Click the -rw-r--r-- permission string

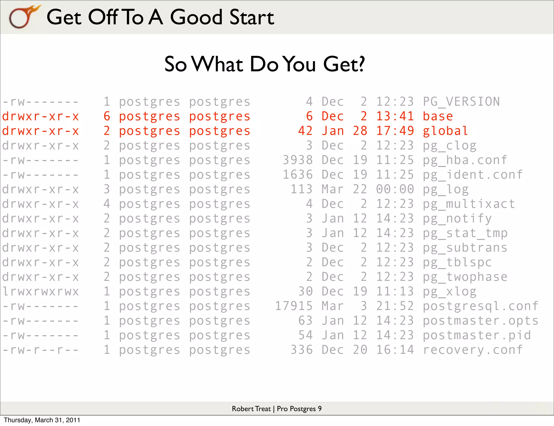click(x=41, y=350)
